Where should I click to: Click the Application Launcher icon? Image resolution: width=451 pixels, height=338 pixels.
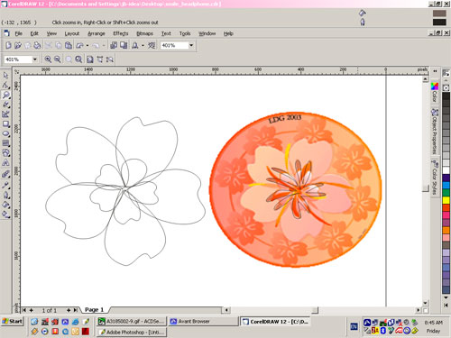point(135,45)
